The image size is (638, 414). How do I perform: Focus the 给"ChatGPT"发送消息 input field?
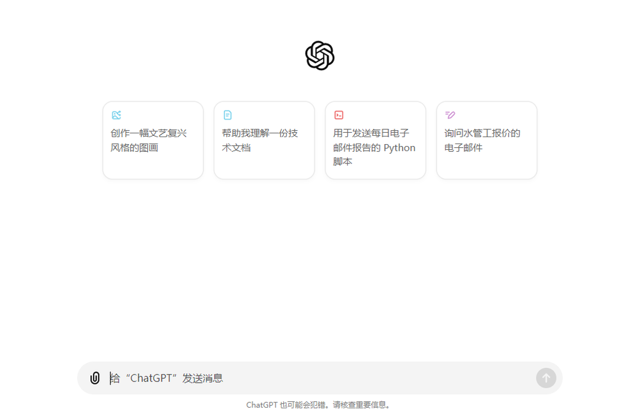tap(320, 378)
